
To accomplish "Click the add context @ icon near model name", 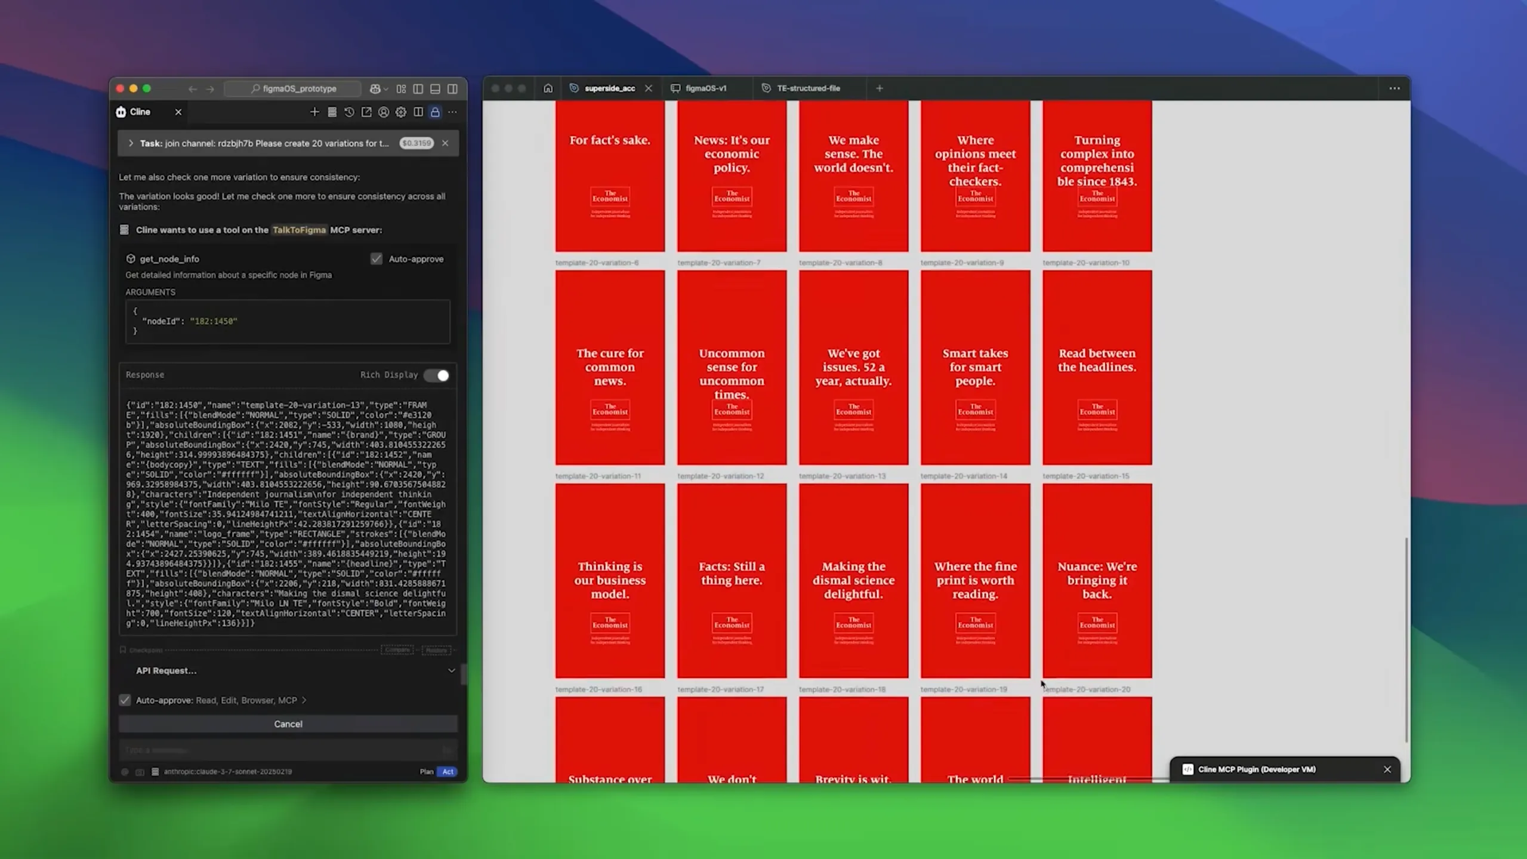I will [x=125, y=772].
